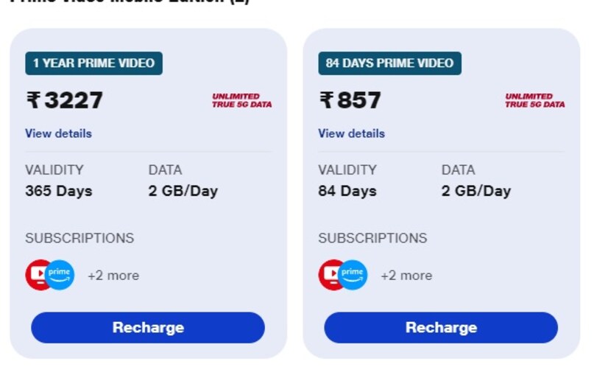Click '2 GB/Day' data in ₹3227 plan
The height and width of the screenshot is (392, 594).
click(183, 191)
